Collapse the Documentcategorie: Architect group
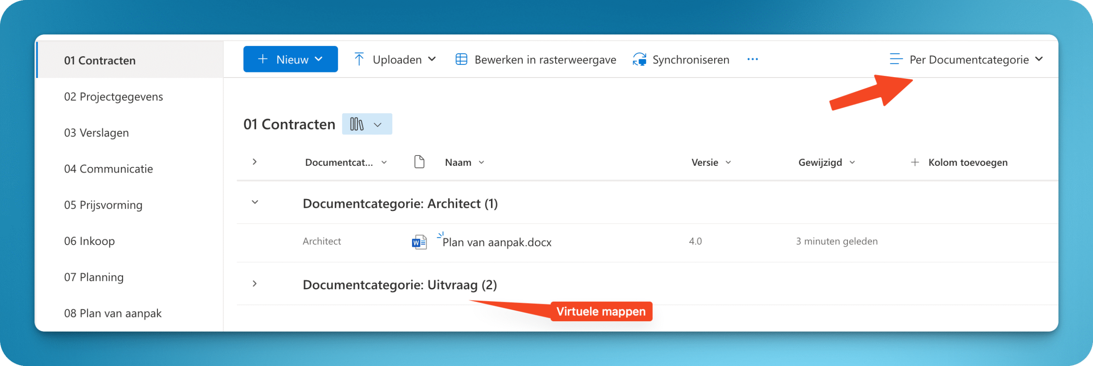Image resolution: width=1093 pixels, height=366 pixels. [255, 202]
